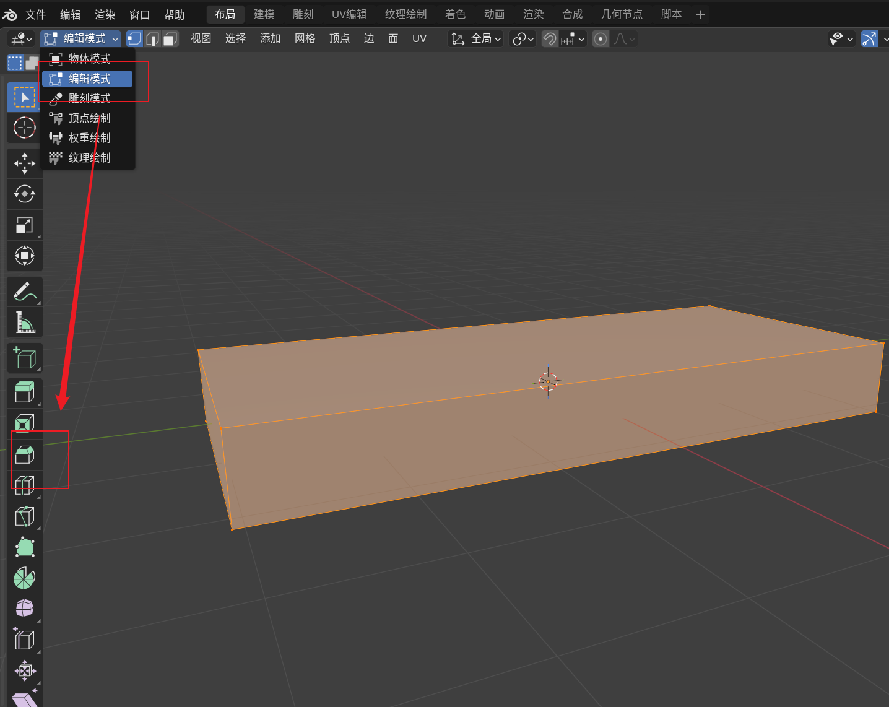Select the Move tool in toolbar
The width and height of the screenshot is (889, 707).
(25, 163)
